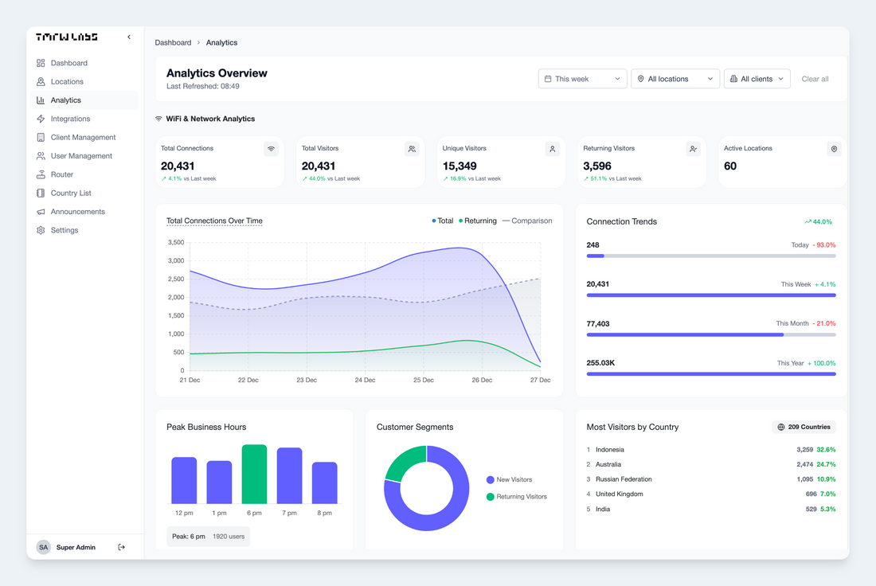Click the Dashboard grid icon in sidebar
Viewport: 876px width, 586px height.
[41, 63]
